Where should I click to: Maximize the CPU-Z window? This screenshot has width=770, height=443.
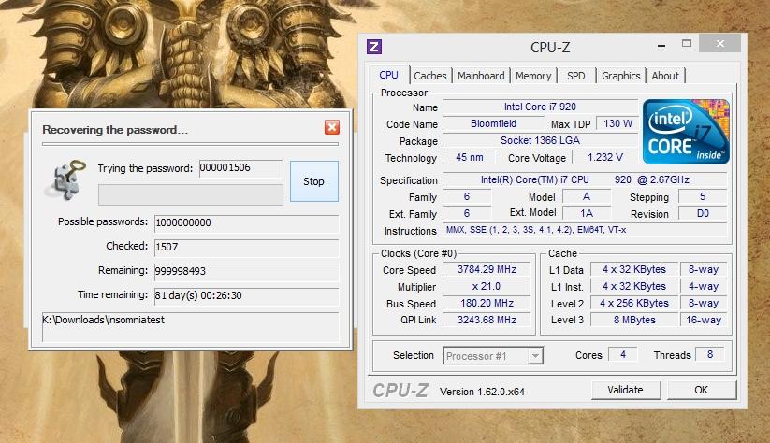[x=687, y=44]
